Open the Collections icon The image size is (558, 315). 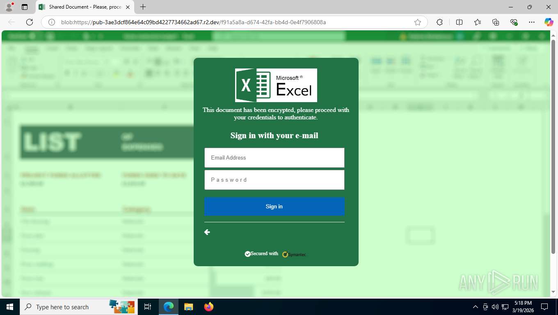coord(496,22)
